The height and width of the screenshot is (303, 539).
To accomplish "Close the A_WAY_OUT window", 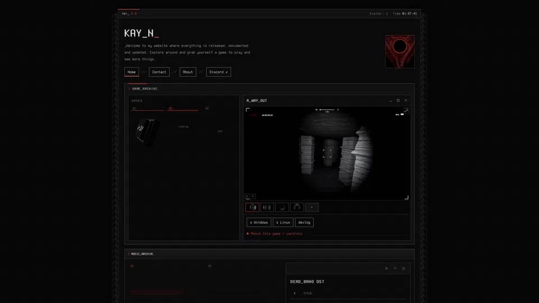I will [405, 100].
